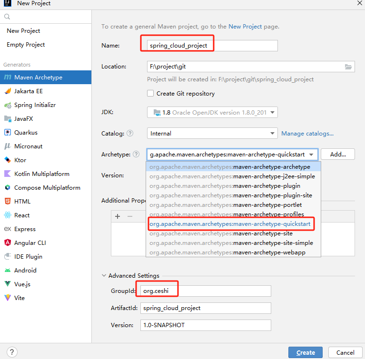Click the Spring Initializr icon
The image size is (365, 359).
click(x=8, y=105)
